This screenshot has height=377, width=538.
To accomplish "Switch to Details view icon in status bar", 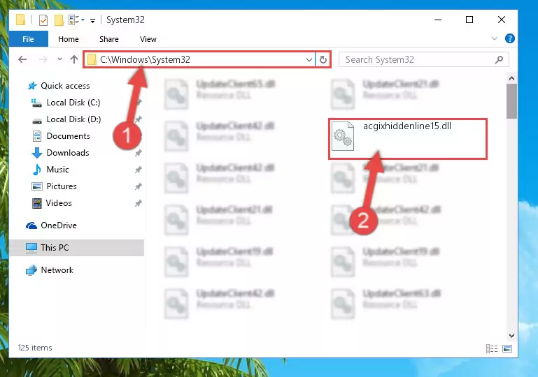I will pyautogui.click(x=492, y=349).
